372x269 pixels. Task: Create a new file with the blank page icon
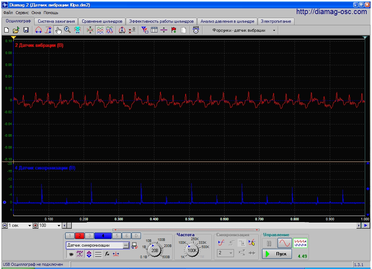pyautogui.click(x=6, y=30)
